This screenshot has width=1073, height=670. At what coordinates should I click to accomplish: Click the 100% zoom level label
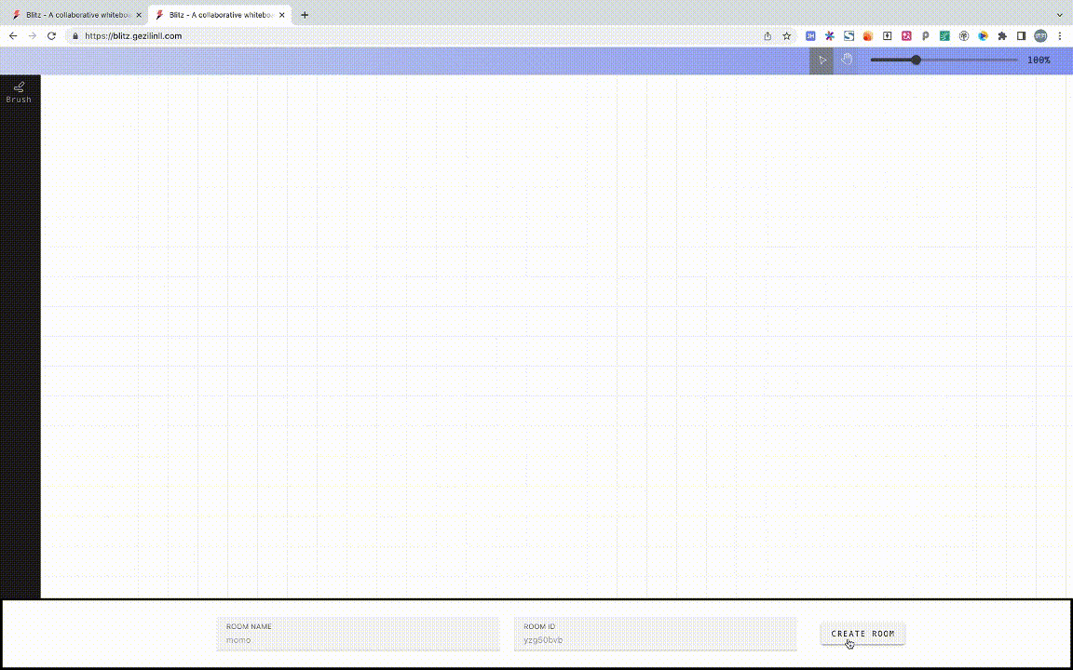[1039, 60]
